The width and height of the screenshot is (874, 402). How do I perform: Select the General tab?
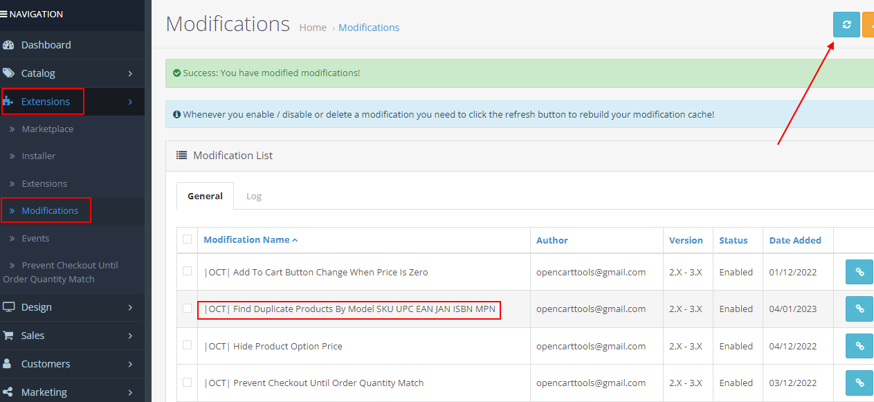coord(205,196)
